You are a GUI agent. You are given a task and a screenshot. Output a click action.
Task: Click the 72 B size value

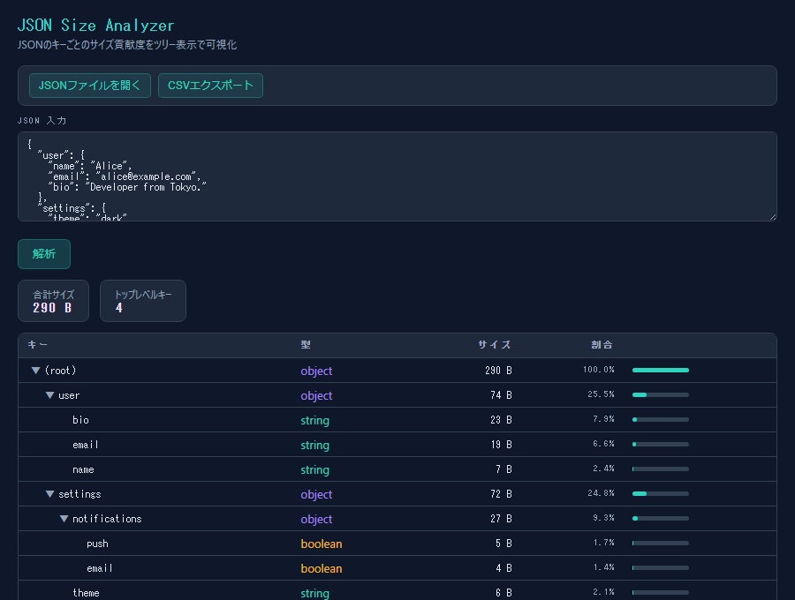point(501,494)
